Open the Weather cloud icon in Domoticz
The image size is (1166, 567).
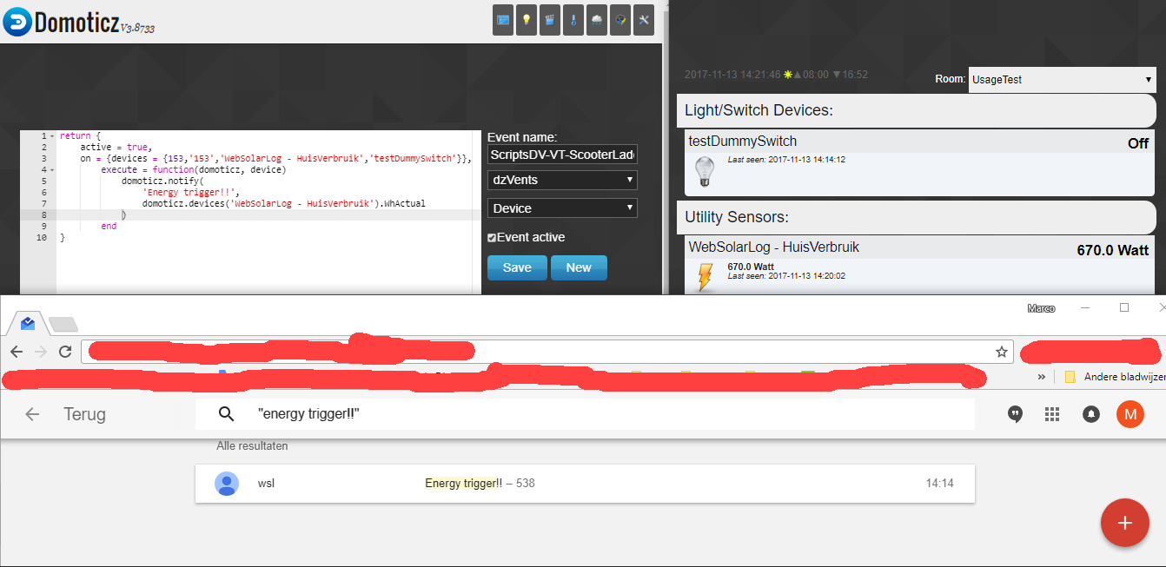(x=597, y=20)
